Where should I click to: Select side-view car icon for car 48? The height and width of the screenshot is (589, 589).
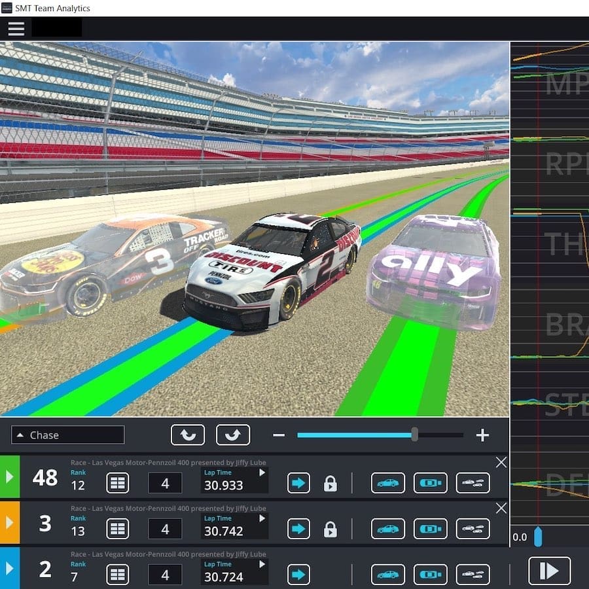388,483
